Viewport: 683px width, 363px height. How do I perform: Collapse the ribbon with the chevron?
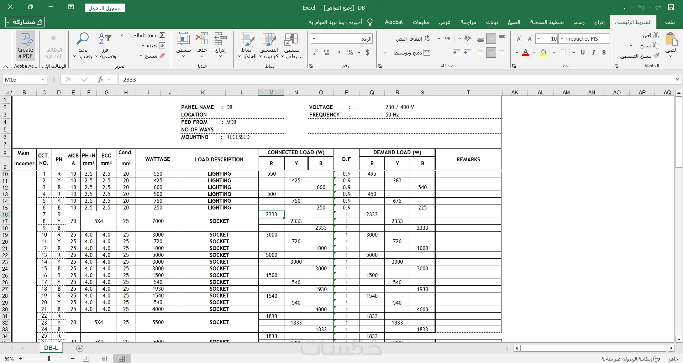pyautogui.click(x=6, y=66)
